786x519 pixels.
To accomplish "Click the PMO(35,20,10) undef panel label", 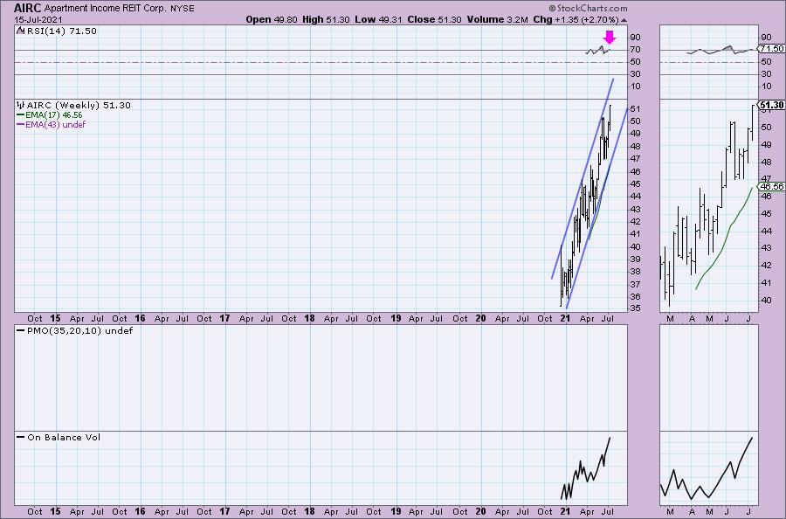I will pyautogui.click(x=80, y=331).
